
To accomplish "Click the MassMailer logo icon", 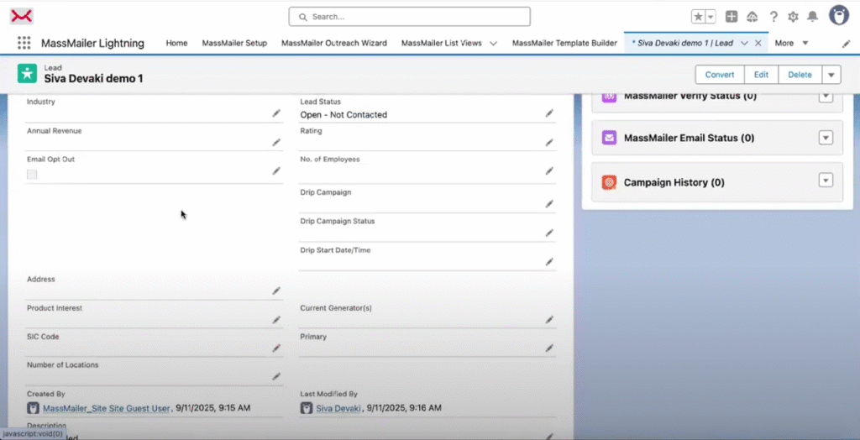I will (21, 17).
